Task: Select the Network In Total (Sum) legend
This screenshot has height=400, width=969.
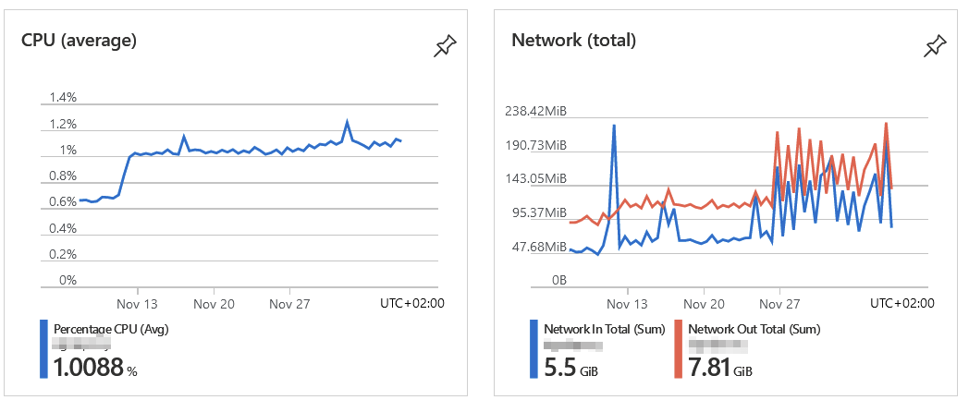Action: (605, 329)
